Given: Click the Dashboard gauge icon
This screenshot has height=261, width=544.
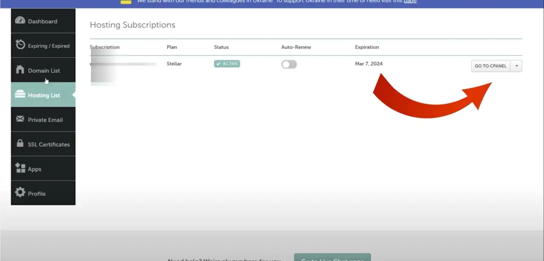Looking at the screenshot, I should tap(20, 21).
